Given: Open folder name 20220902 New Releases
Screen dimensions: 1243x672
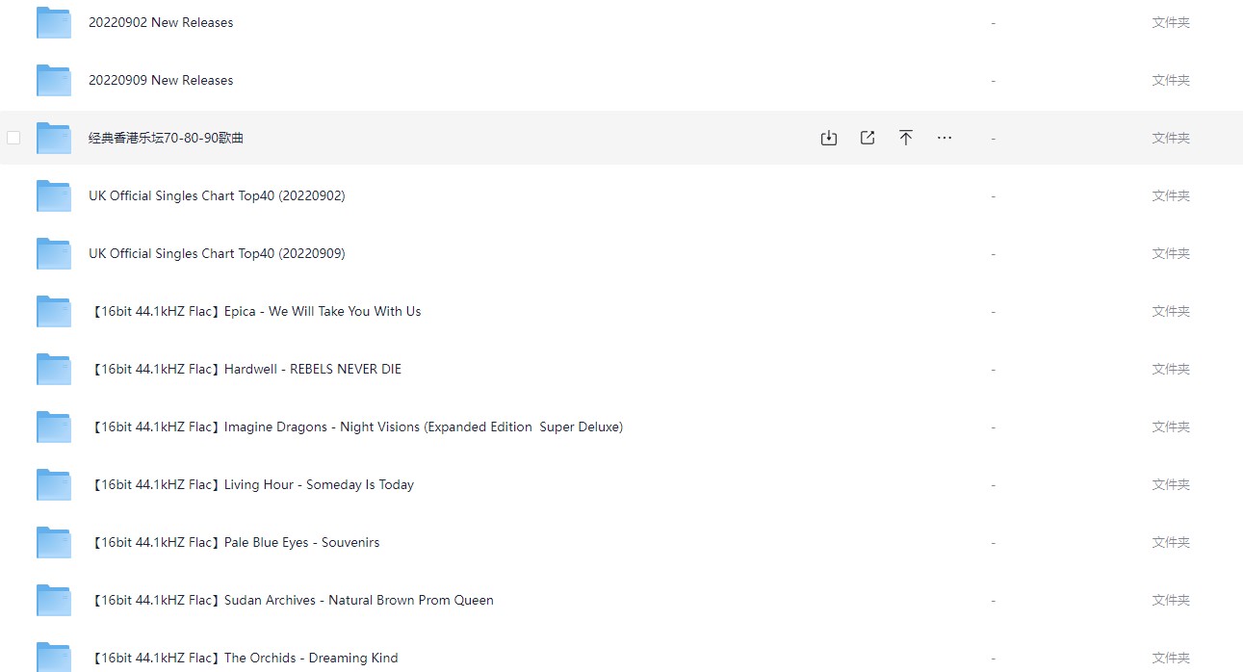Looking at the screenshot, I should click(x=161, y=22).
